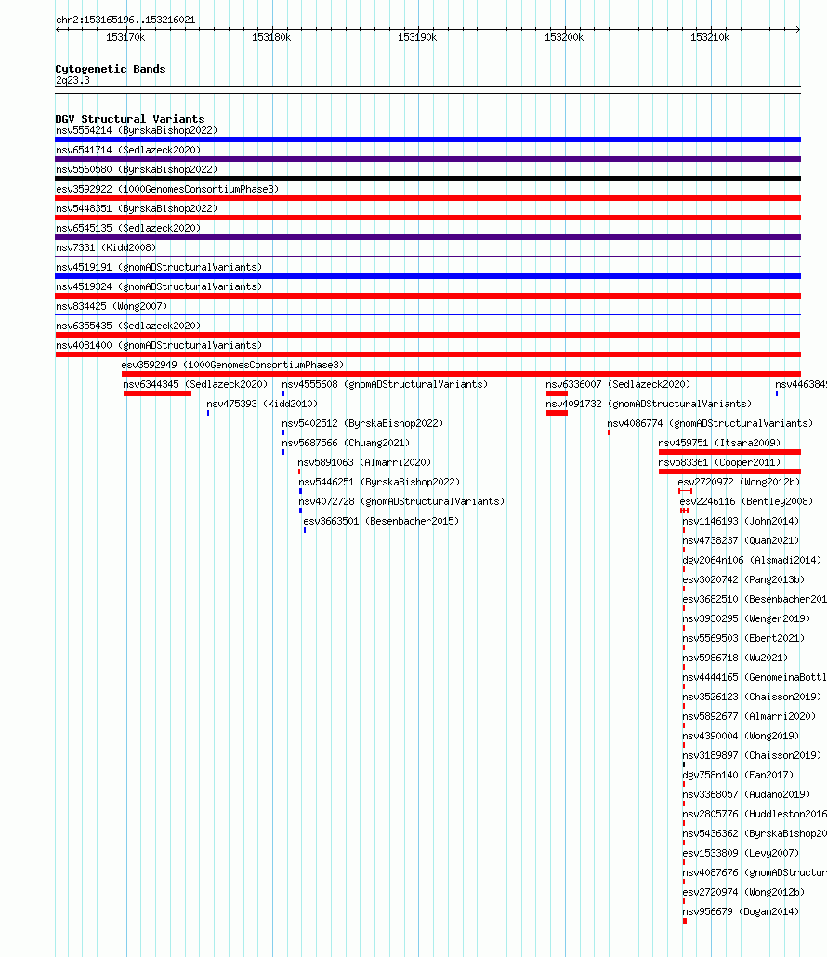The height and width of the screenshot is (957, 827).
Task: Select dgv758n140 (Fan2017) label
Action: [738, 775]
